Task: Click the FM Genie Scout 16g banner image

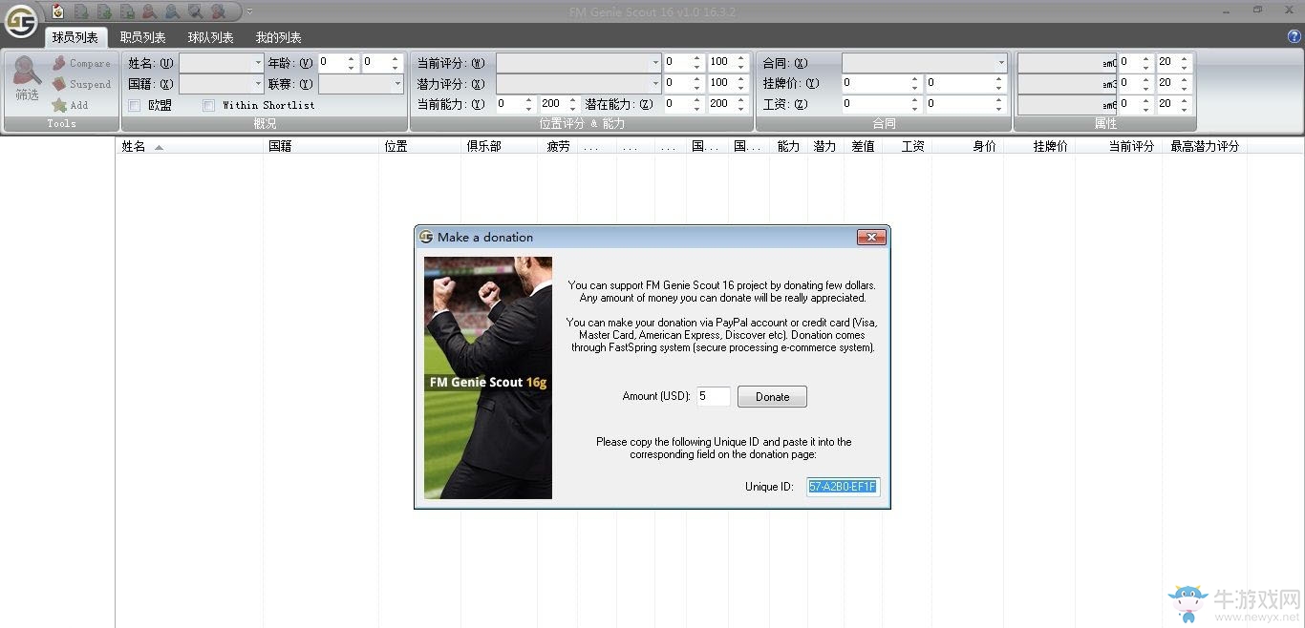Action: click(x=488, y=377)
